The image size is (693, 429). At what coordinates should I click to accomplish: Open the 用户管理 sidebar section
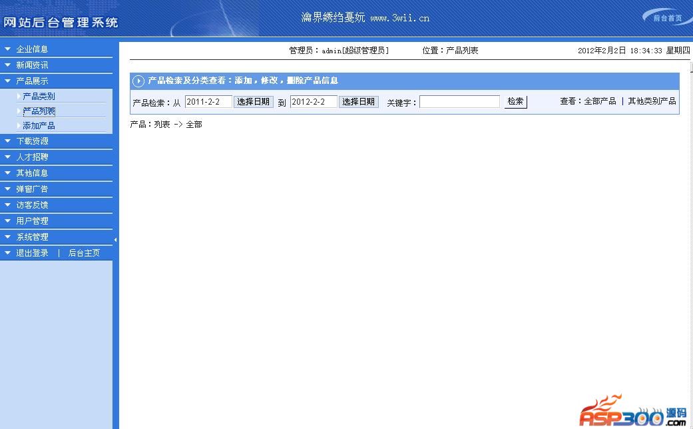(32, 220)
